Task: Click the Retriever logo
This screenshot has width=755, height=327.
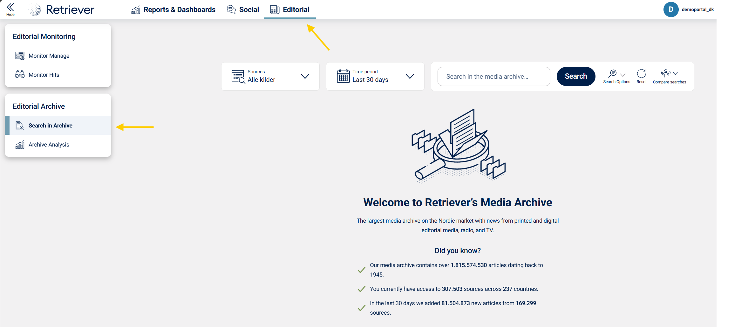Action: 61,10
